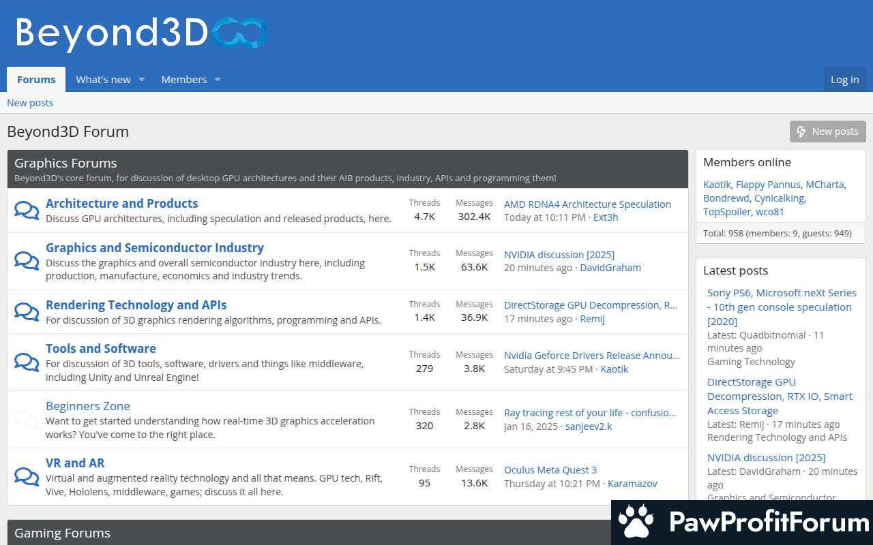Open Sony PS6 console speculation thread

tap(782, 307)
